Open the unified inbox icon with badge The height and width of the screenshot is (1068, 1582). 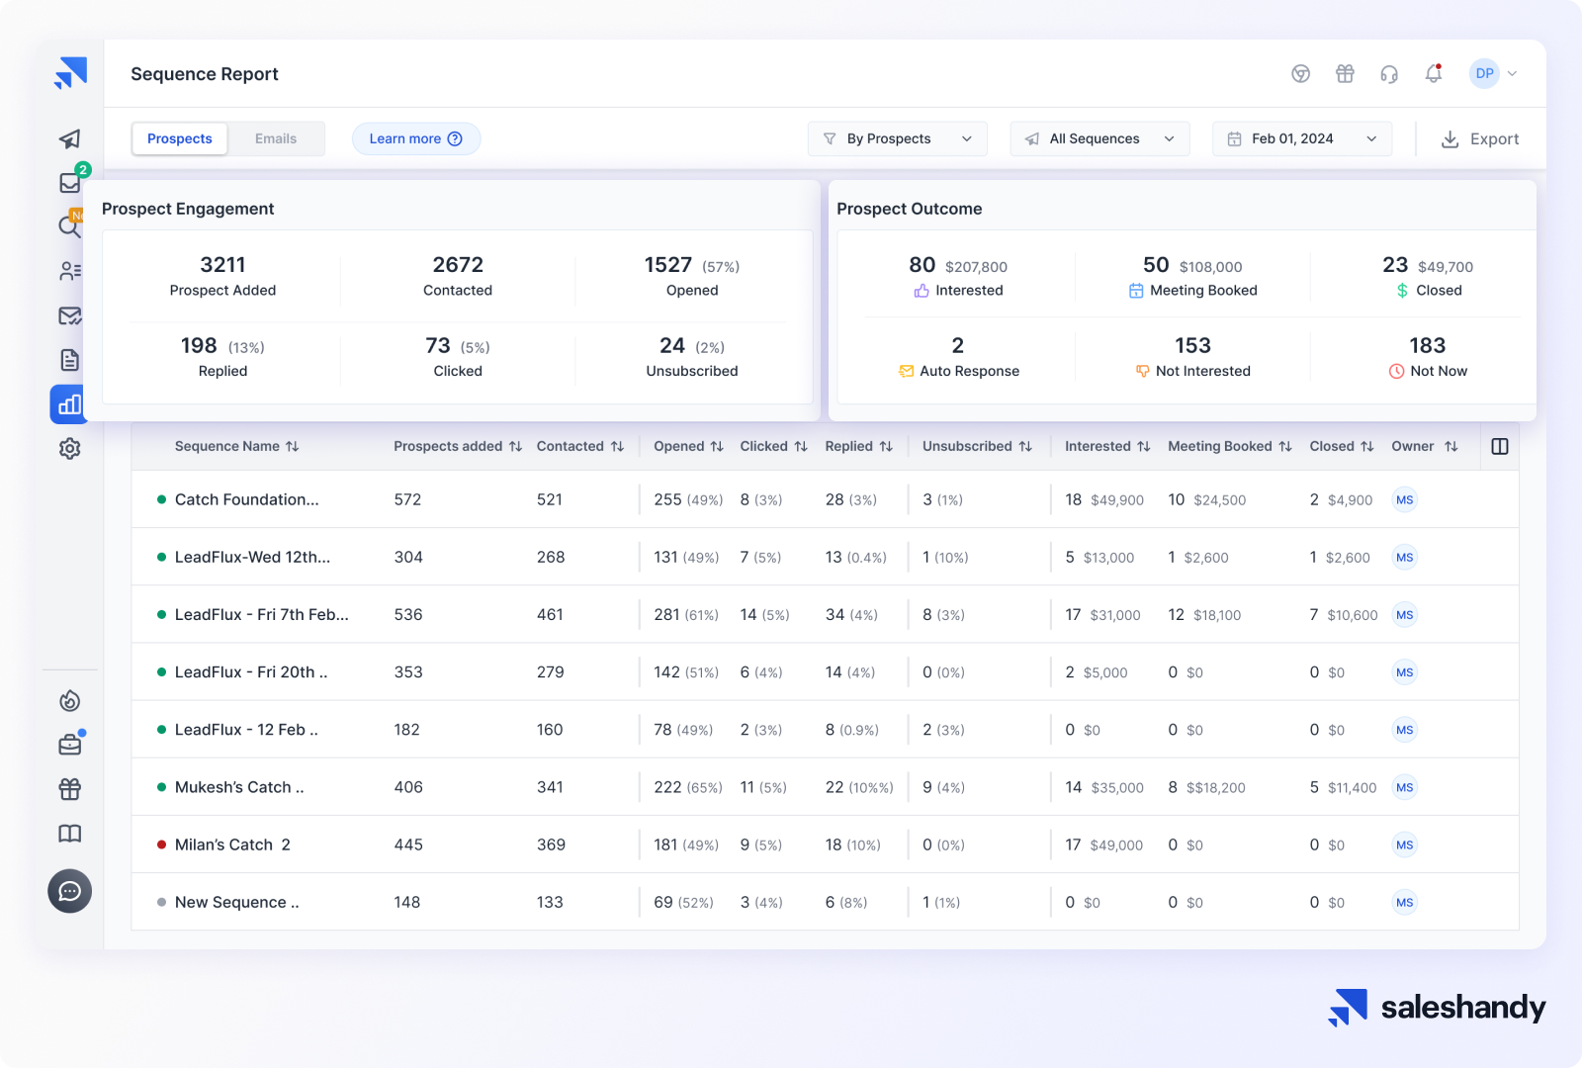pos(70,182)
